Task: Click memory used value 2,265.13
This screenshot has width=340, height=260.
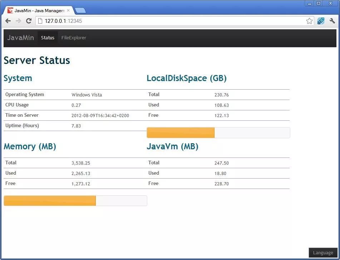Action: (81, 174)
